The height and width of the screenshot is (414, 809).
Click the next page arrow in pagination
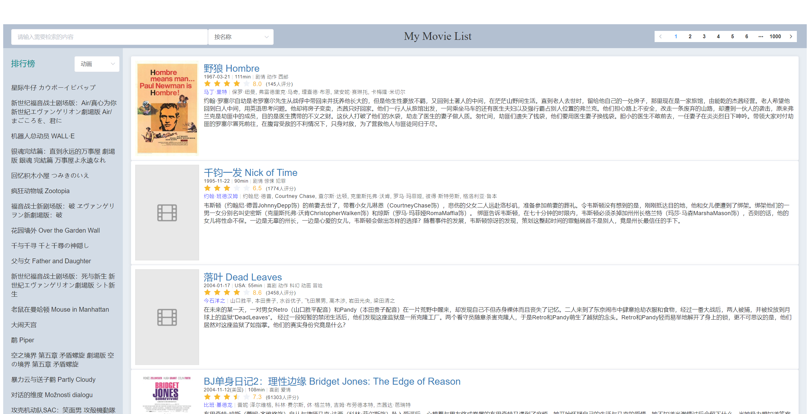tap(791, 37)
